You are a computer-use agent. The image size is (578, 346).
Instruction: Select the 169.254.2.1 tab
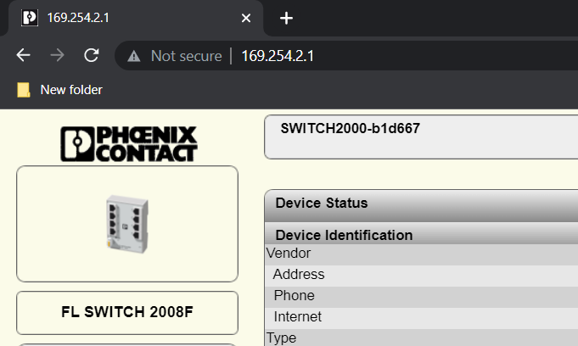click(136, 18)
